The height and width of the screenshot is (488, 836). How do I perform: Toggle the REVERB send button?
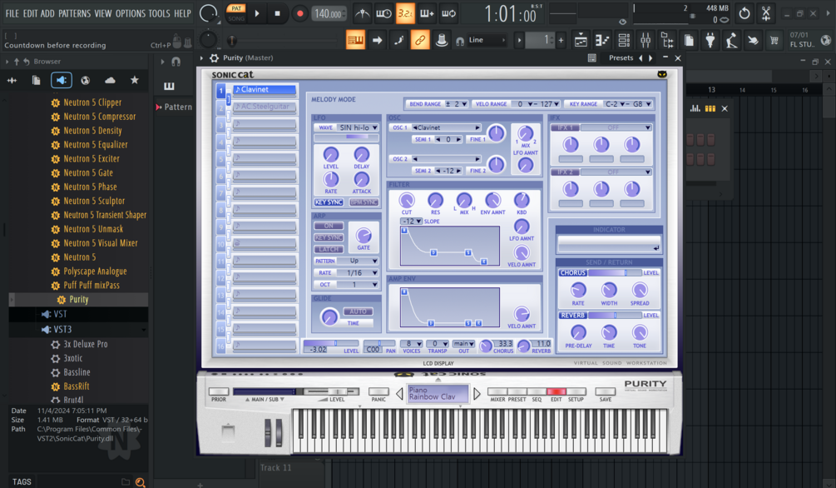572,316
